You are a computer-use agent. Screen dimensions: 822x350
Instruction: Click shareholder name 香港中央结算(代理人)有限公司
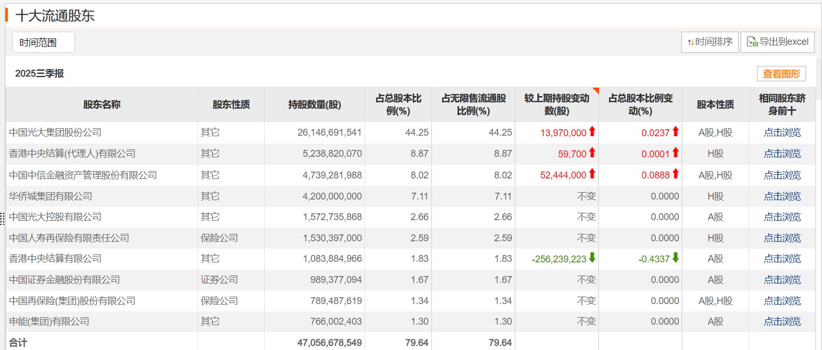click(72, 154)
